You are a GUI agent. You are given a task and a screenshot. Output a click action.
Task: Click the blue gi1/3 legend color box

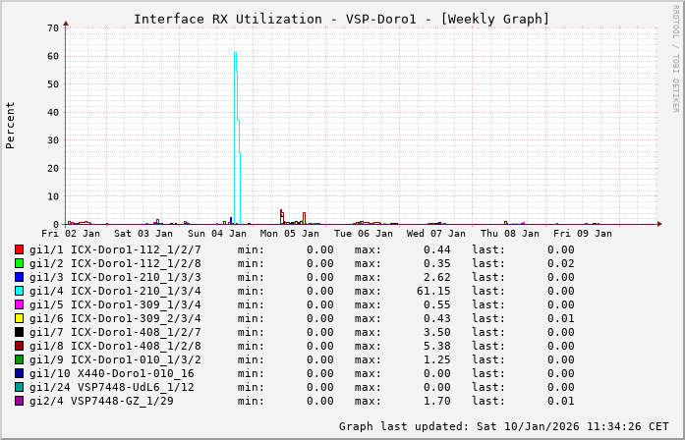point(19,277)
